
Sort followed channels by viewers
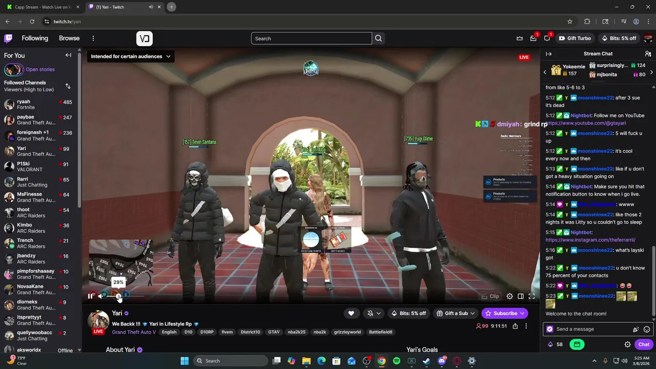[x=68, y=86]
